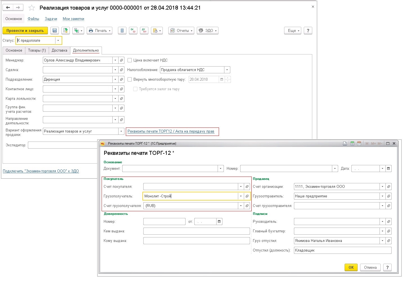Open Счет покупателя link icon
Viewport: 406px width, 282px height.
tap(247, 186)
